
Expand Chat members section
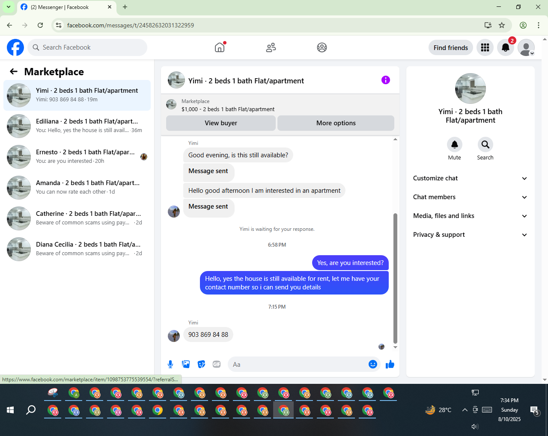[x=470, y=197]
